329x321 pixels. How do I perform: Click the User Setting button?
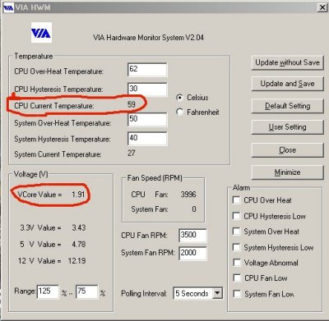point(287,127)
